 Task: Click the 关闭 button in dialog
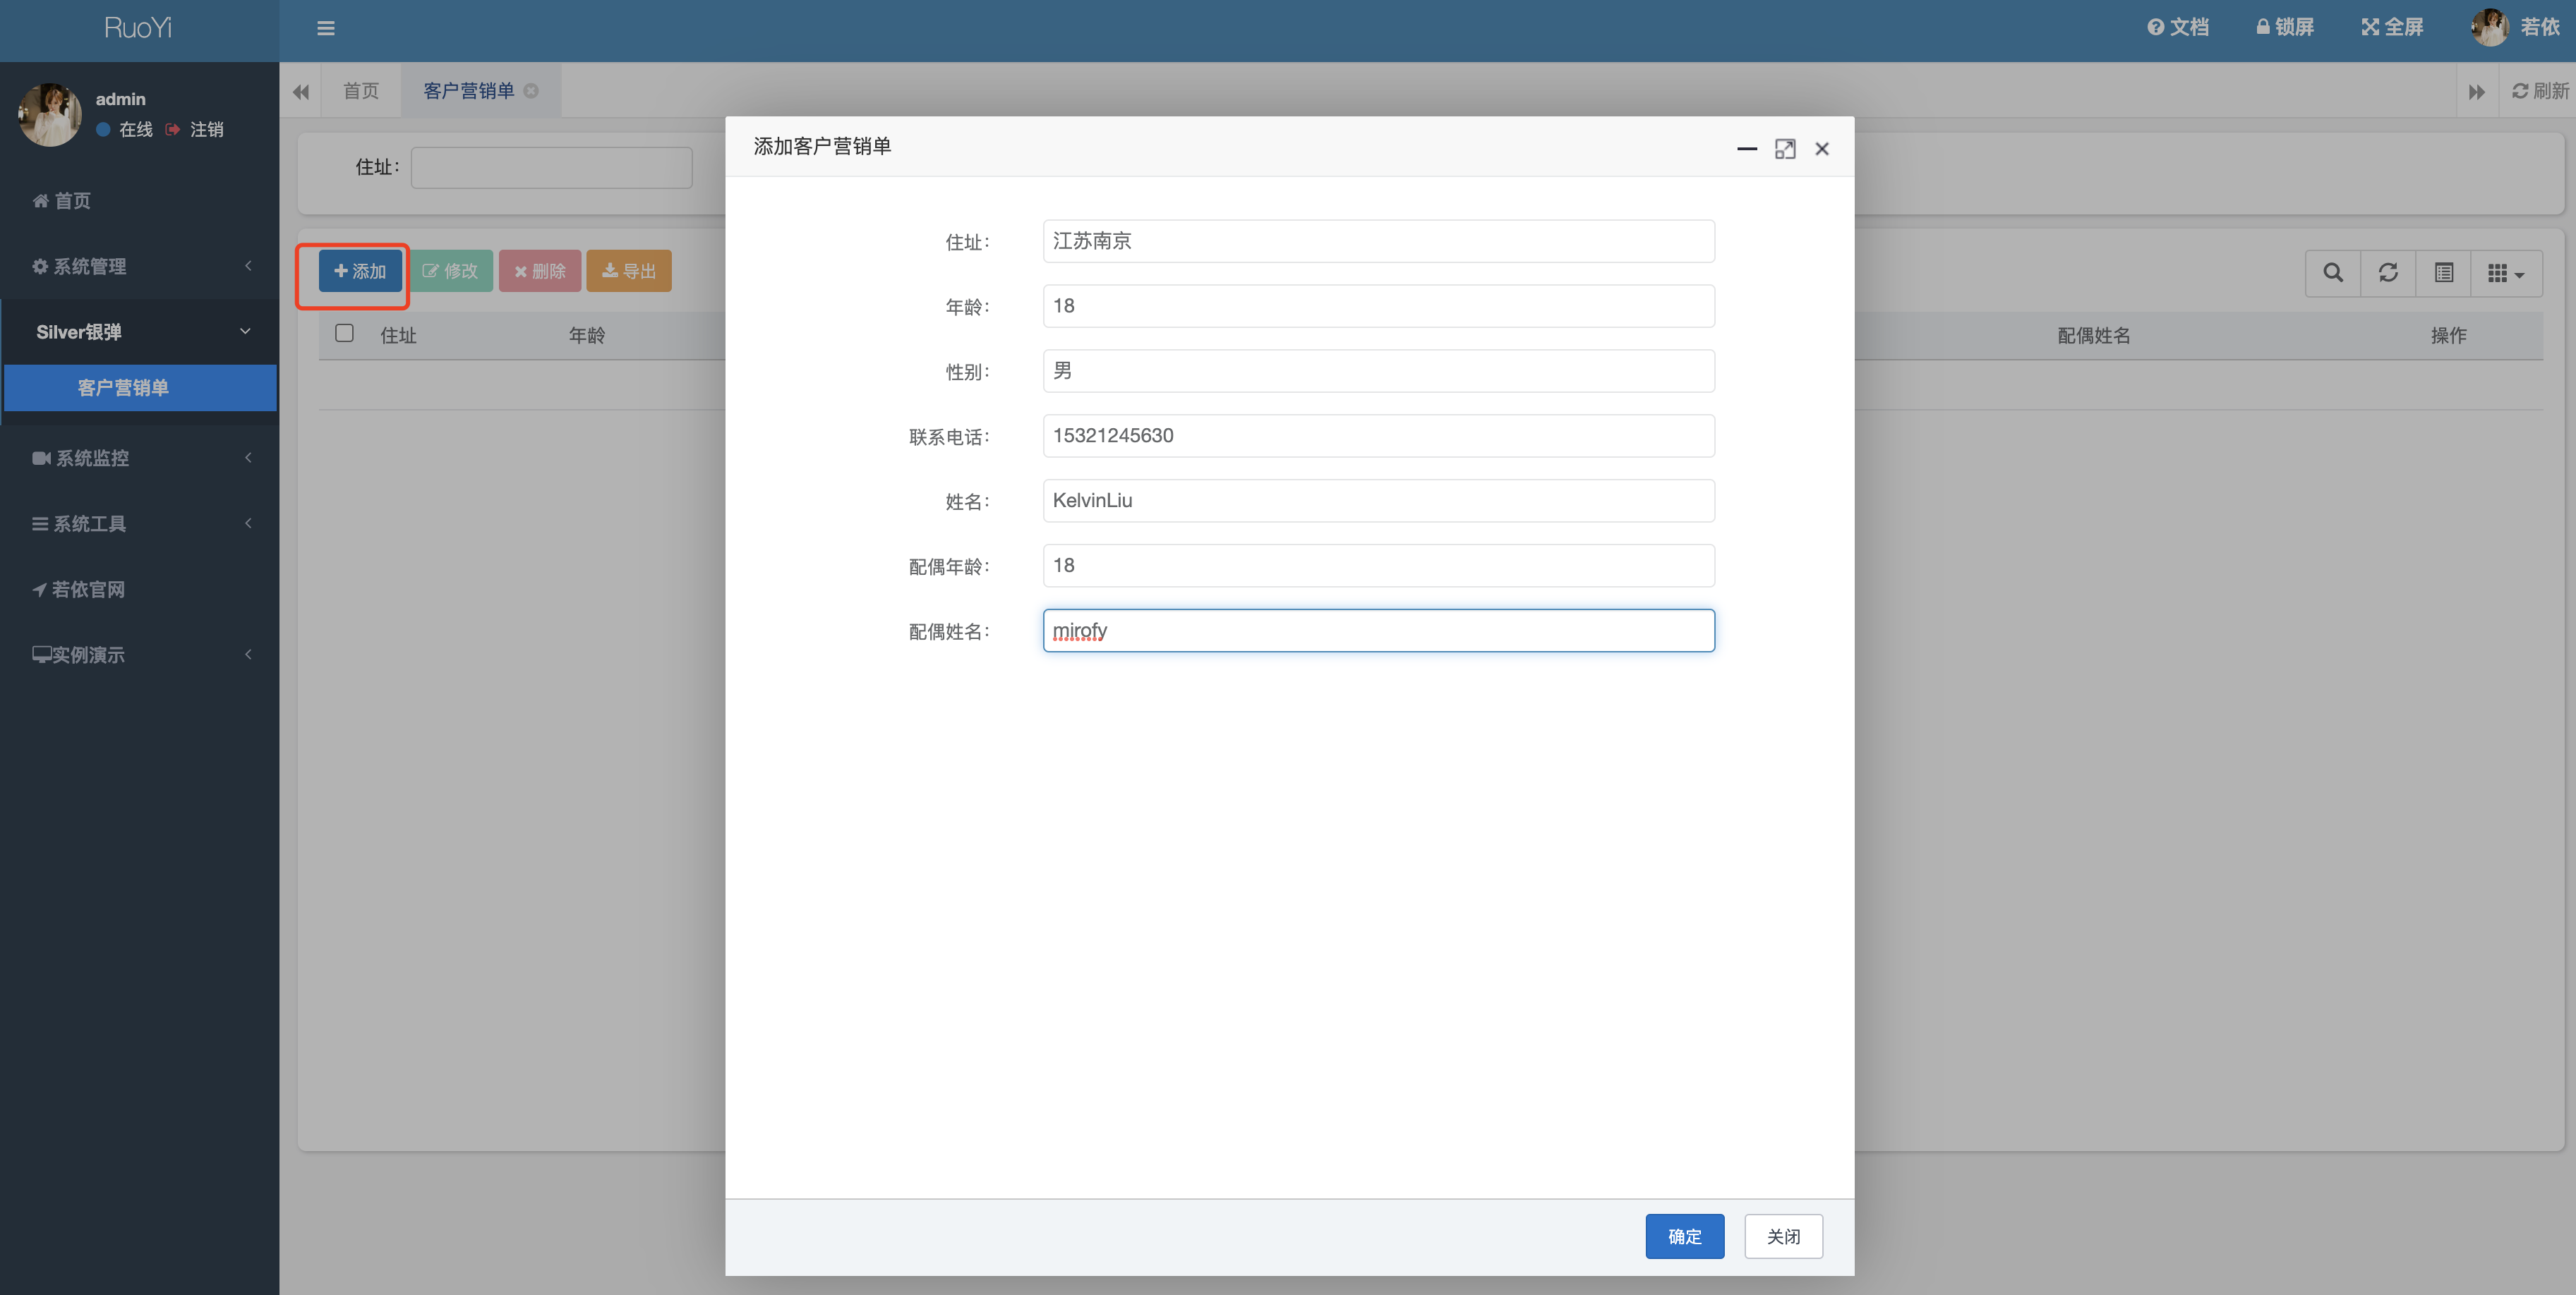tap(1783, 1236)
